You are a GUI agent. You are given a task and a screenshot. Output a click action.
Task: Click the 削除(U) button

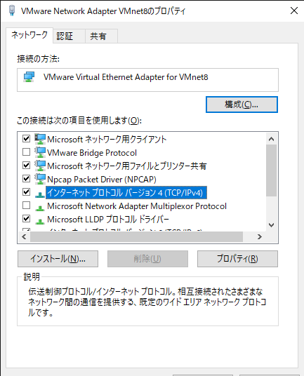[147, 259]
